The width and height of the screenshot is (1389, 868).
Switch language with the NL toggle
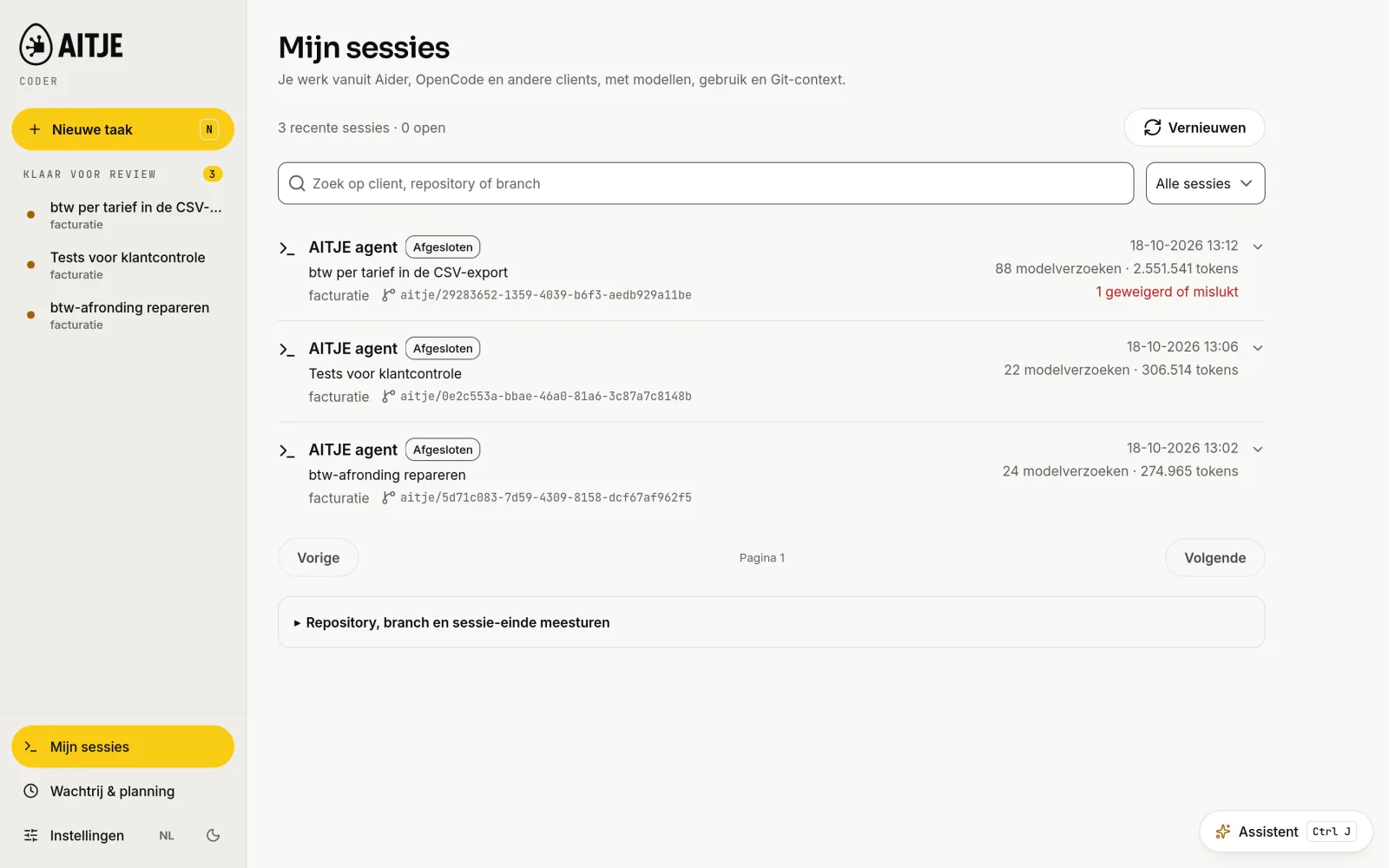tap(167, 835)
